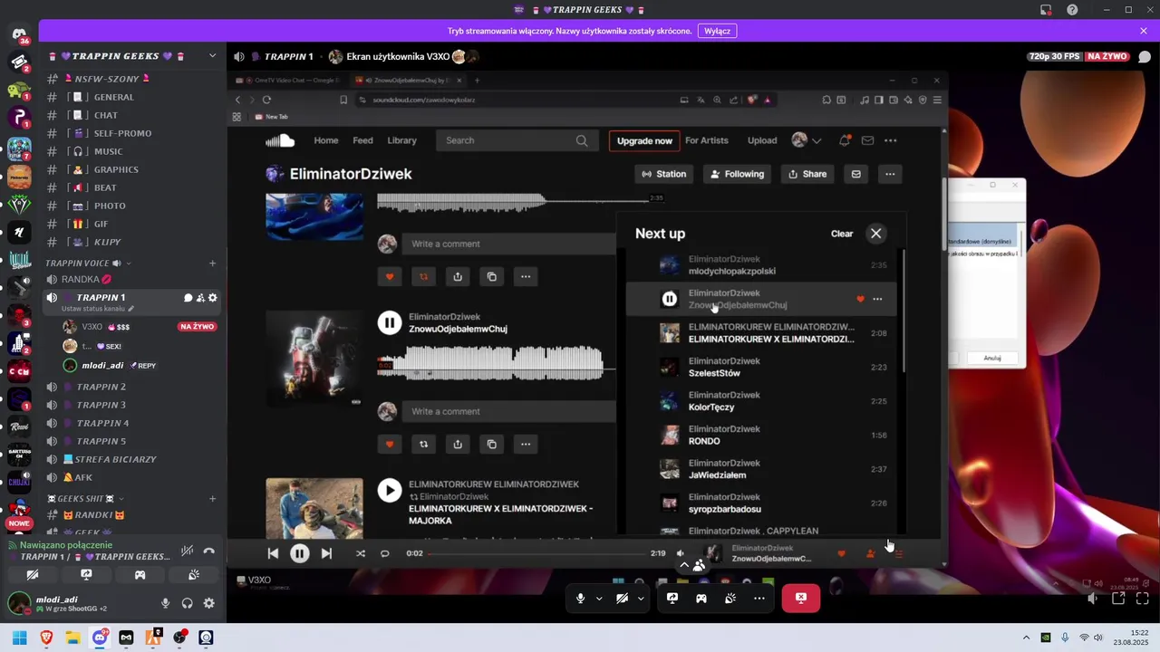
Task: Open the soundboard in the voice panel
Action: [x=194, y=575]
